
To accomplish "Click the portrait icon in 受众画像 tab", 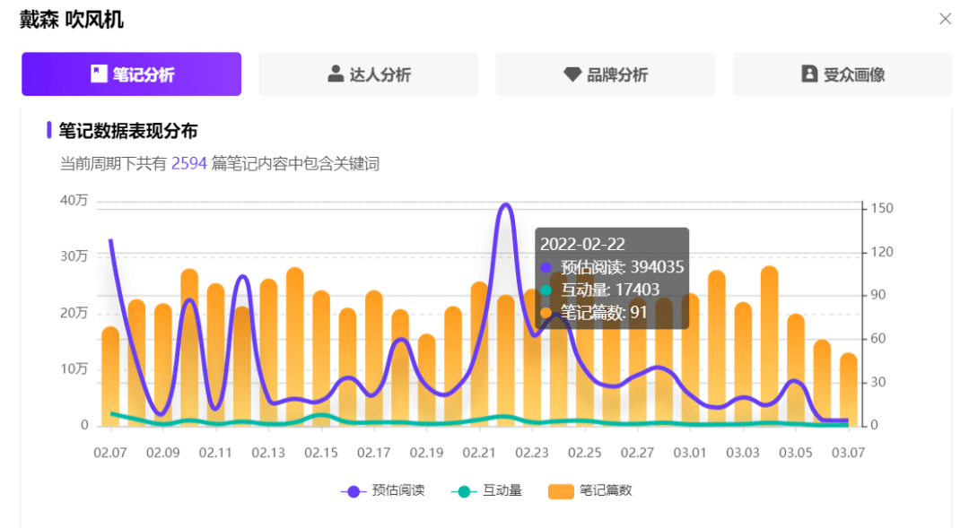I will [x=809, y=74].
